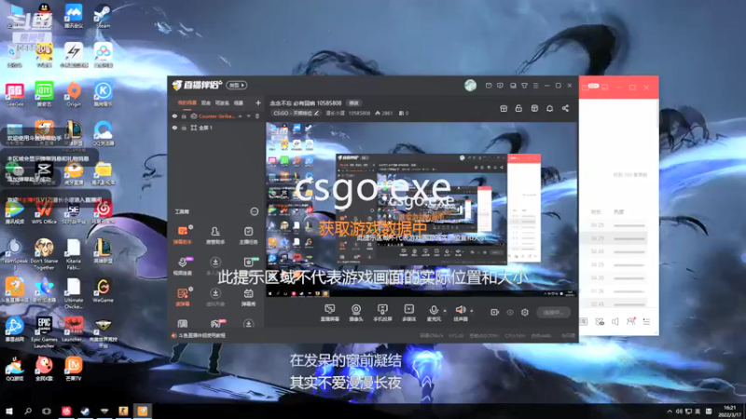
Task: Add a screen capture source from the bottom toolbar
Action: 329,313
